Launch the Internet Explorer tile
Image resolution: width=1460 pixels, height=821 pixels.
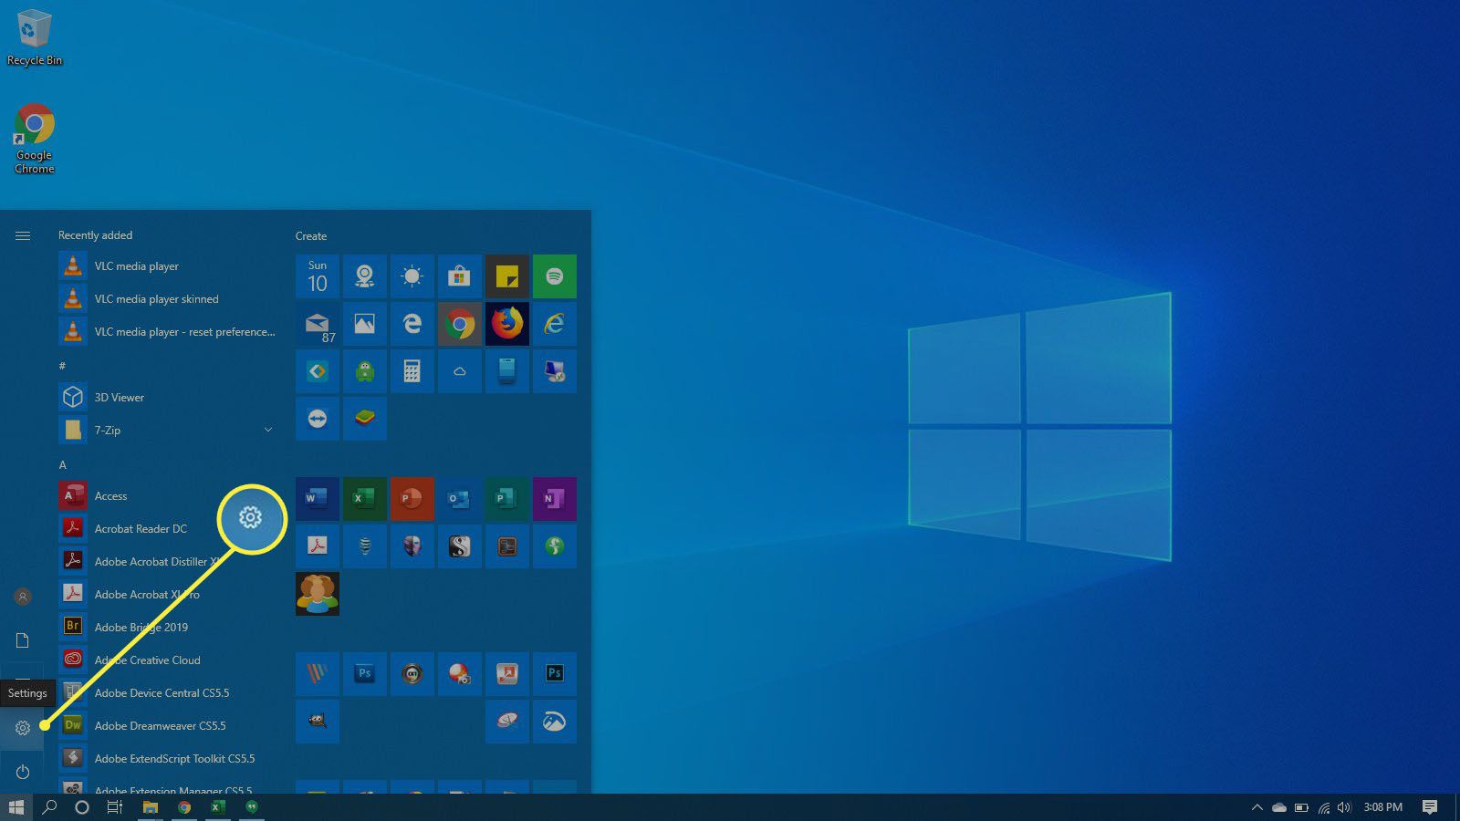coord(555,324)
